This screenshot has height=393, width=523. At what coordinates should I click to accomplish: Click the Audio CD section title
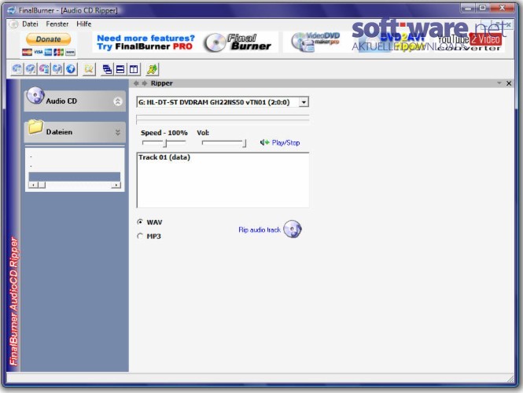coord(61,101)
